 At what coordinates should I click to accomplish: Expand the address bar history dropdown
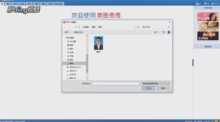pyautogui.click(x=136, y=27)
